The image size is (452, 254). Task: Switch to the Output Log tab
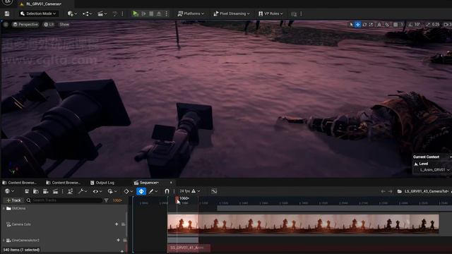pos(102,183)
